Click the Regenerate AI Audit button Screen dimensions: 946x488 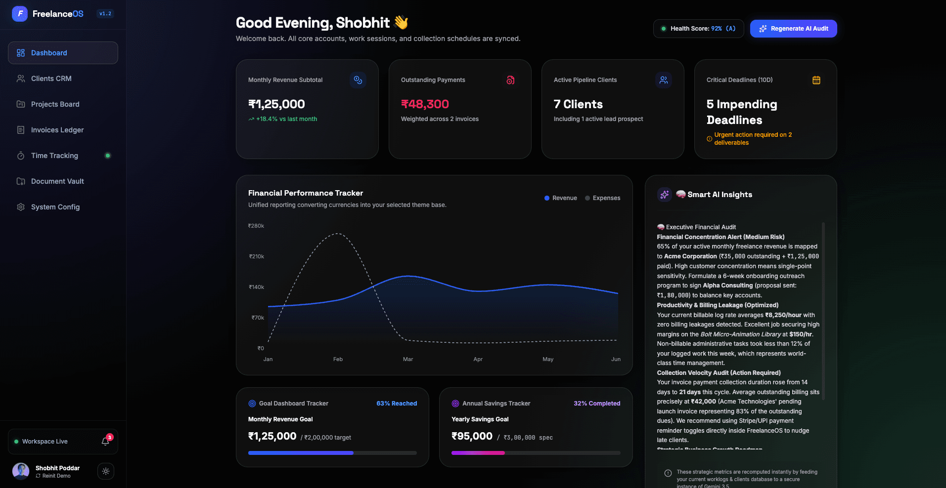click(x=793, y=29)
